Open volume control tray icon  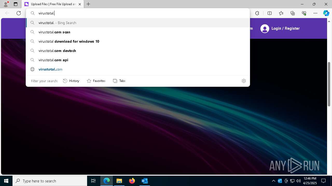click(x=299, y=181)
